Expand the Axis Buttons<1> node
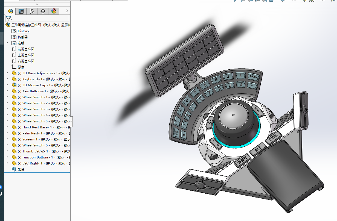 tap(7, 91)
